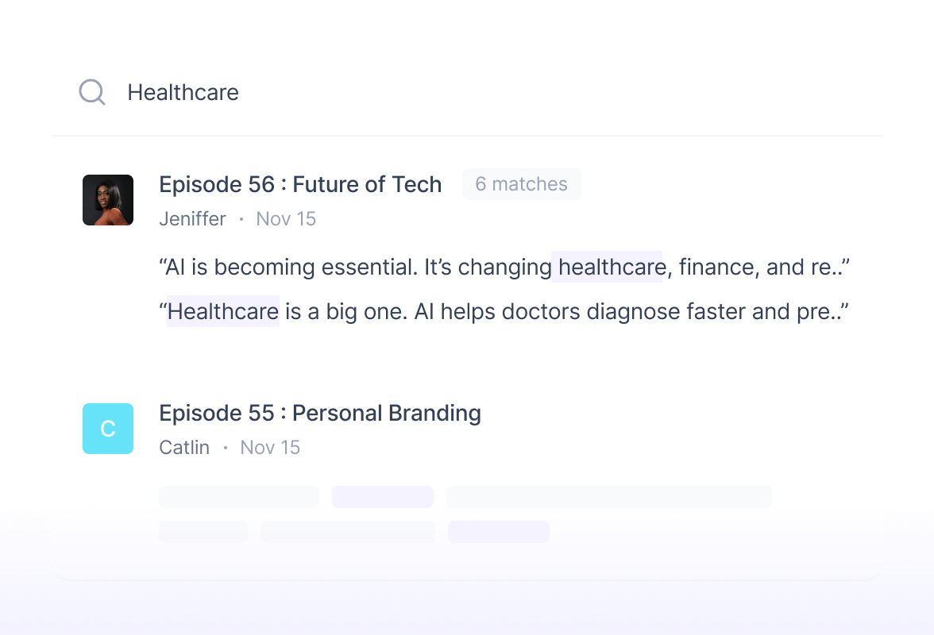Click the first gray placeholder directly below Catlin
934x635 pixels.
[238, 497]
